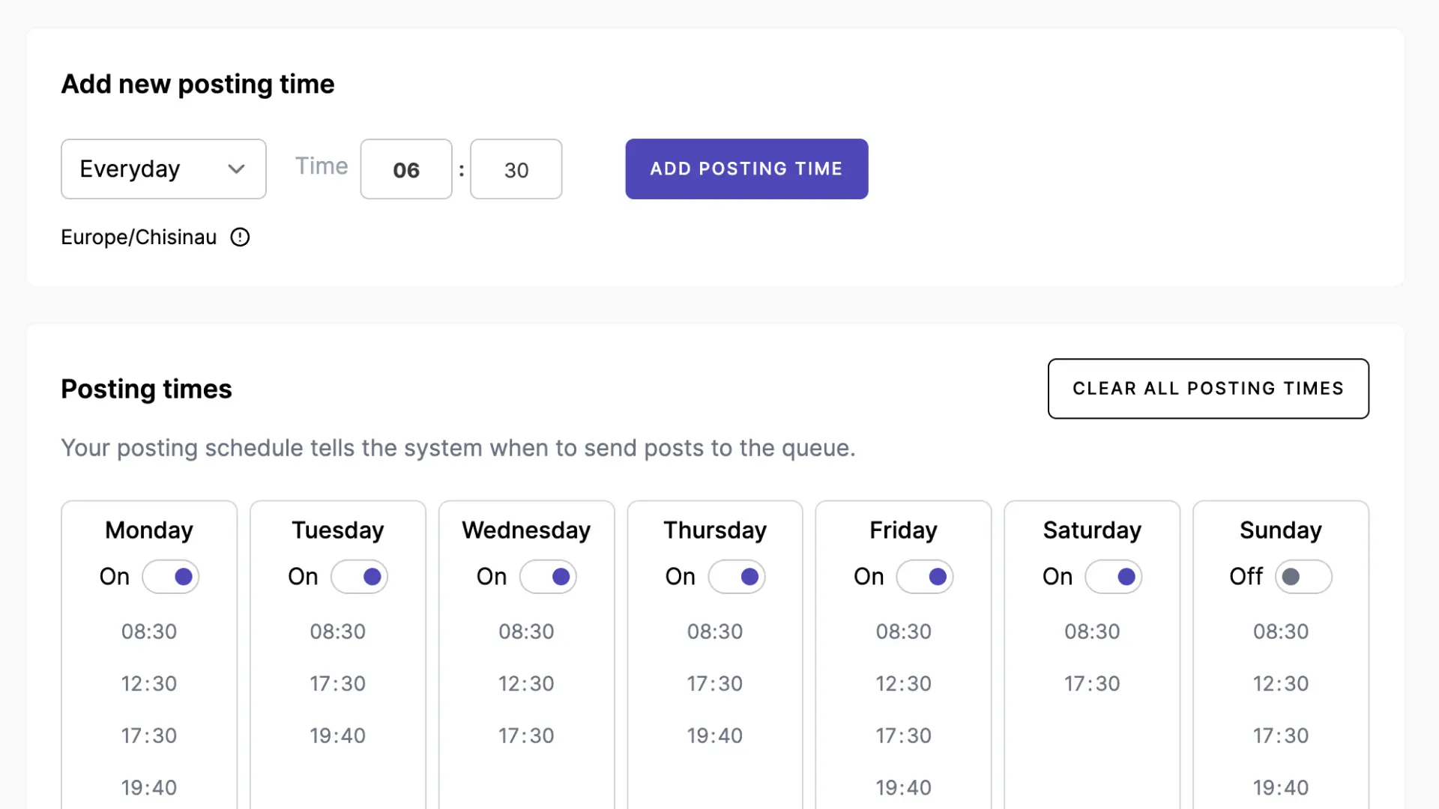Click the 08:30 slot under Sunday
Viewport: 1439px width, 809px height.
(1281, 631)
